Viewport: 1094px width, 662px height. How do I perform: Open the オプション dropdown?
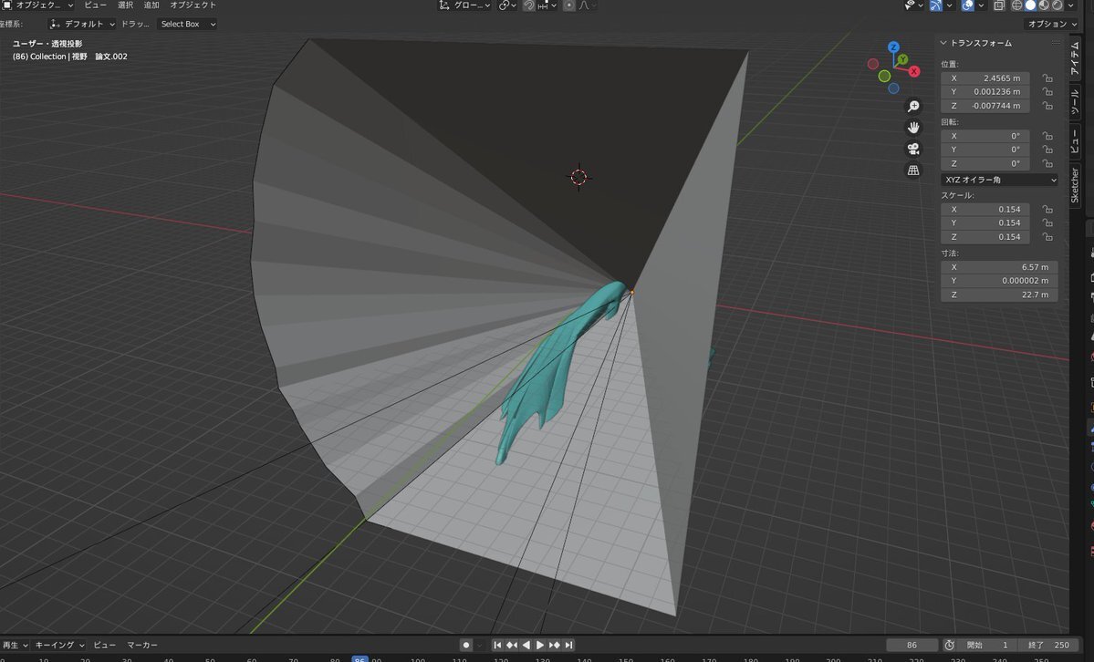coord(1052,24)
